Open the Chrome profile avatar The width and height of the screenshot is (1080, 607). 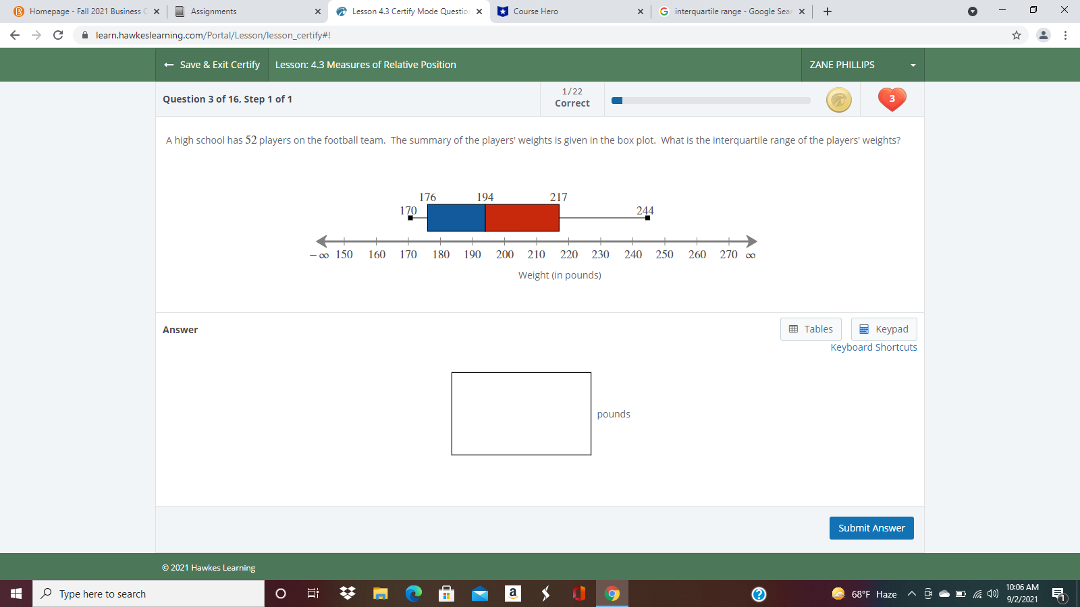(1044, 35)
